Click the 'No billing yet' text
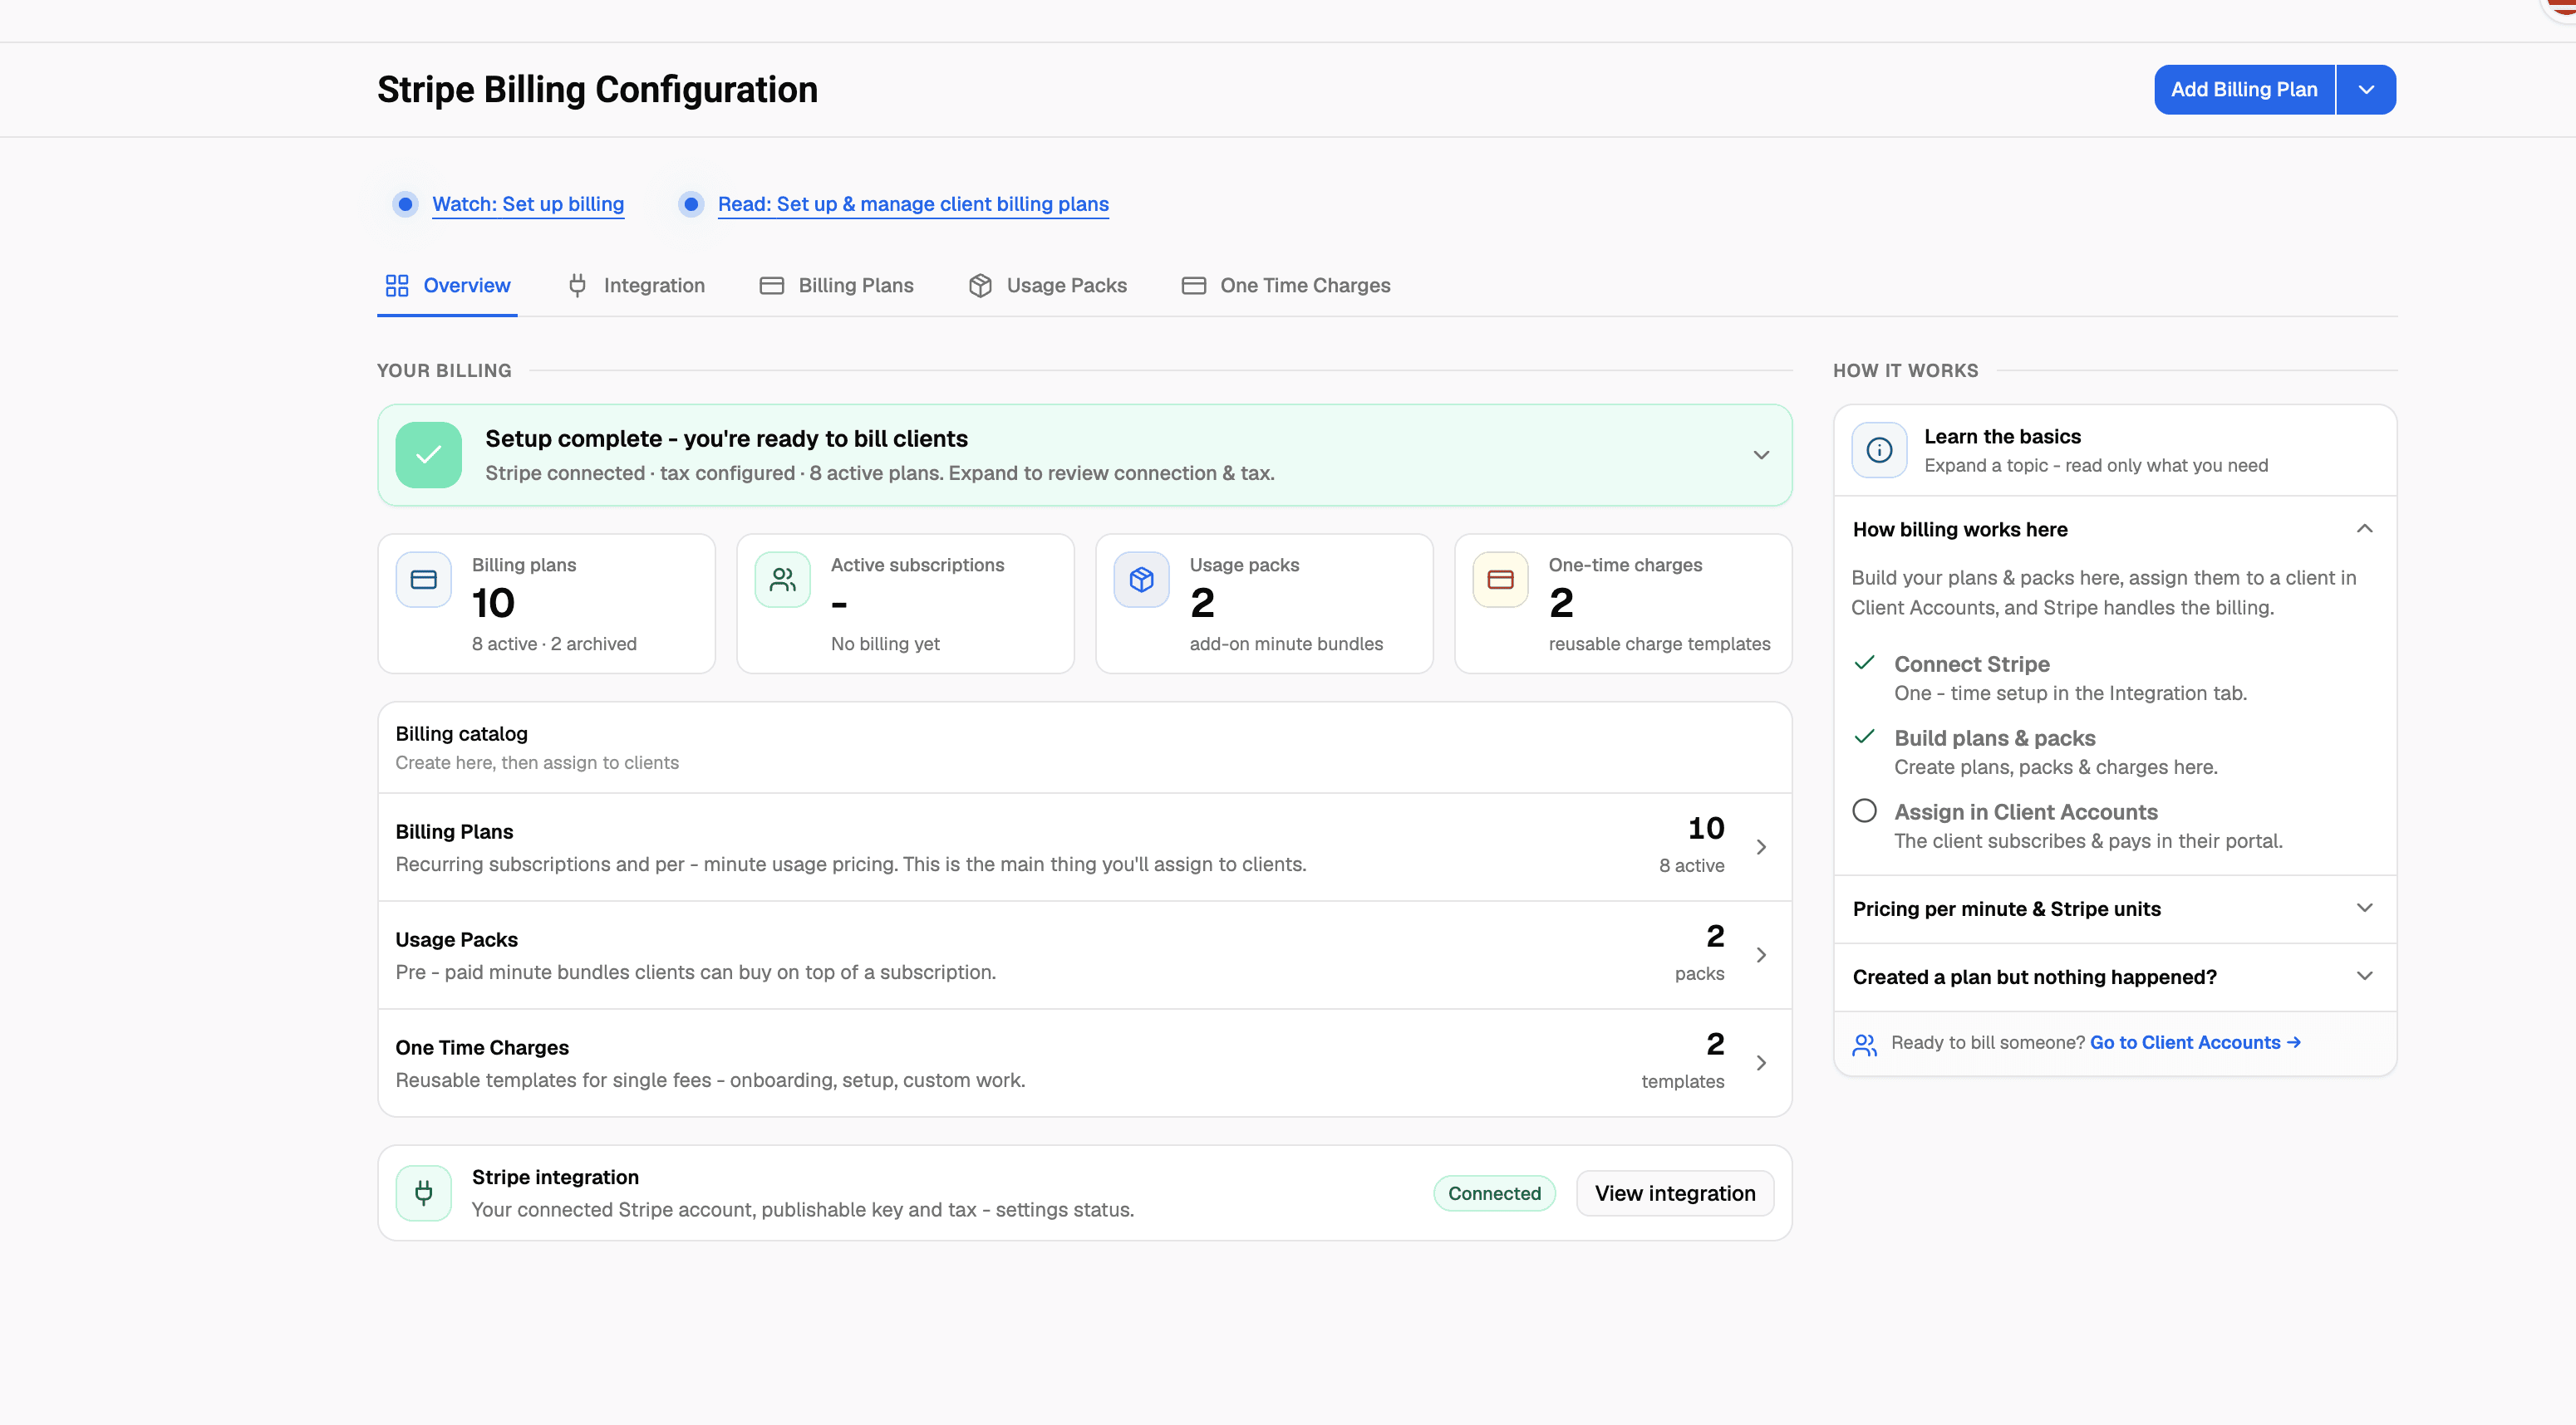 click(x=885, y=644)
